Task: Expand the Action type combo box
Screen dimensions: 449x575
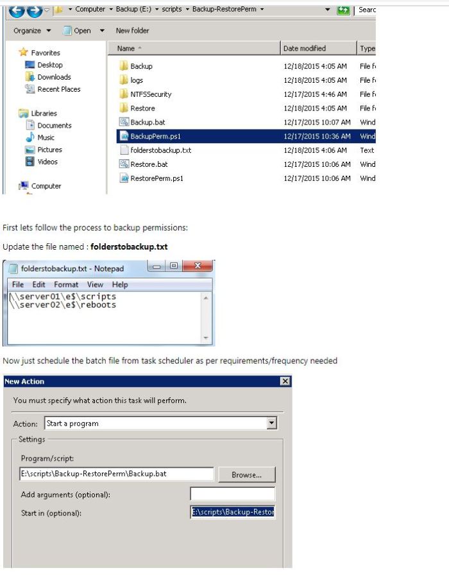Action: [271, 424]
